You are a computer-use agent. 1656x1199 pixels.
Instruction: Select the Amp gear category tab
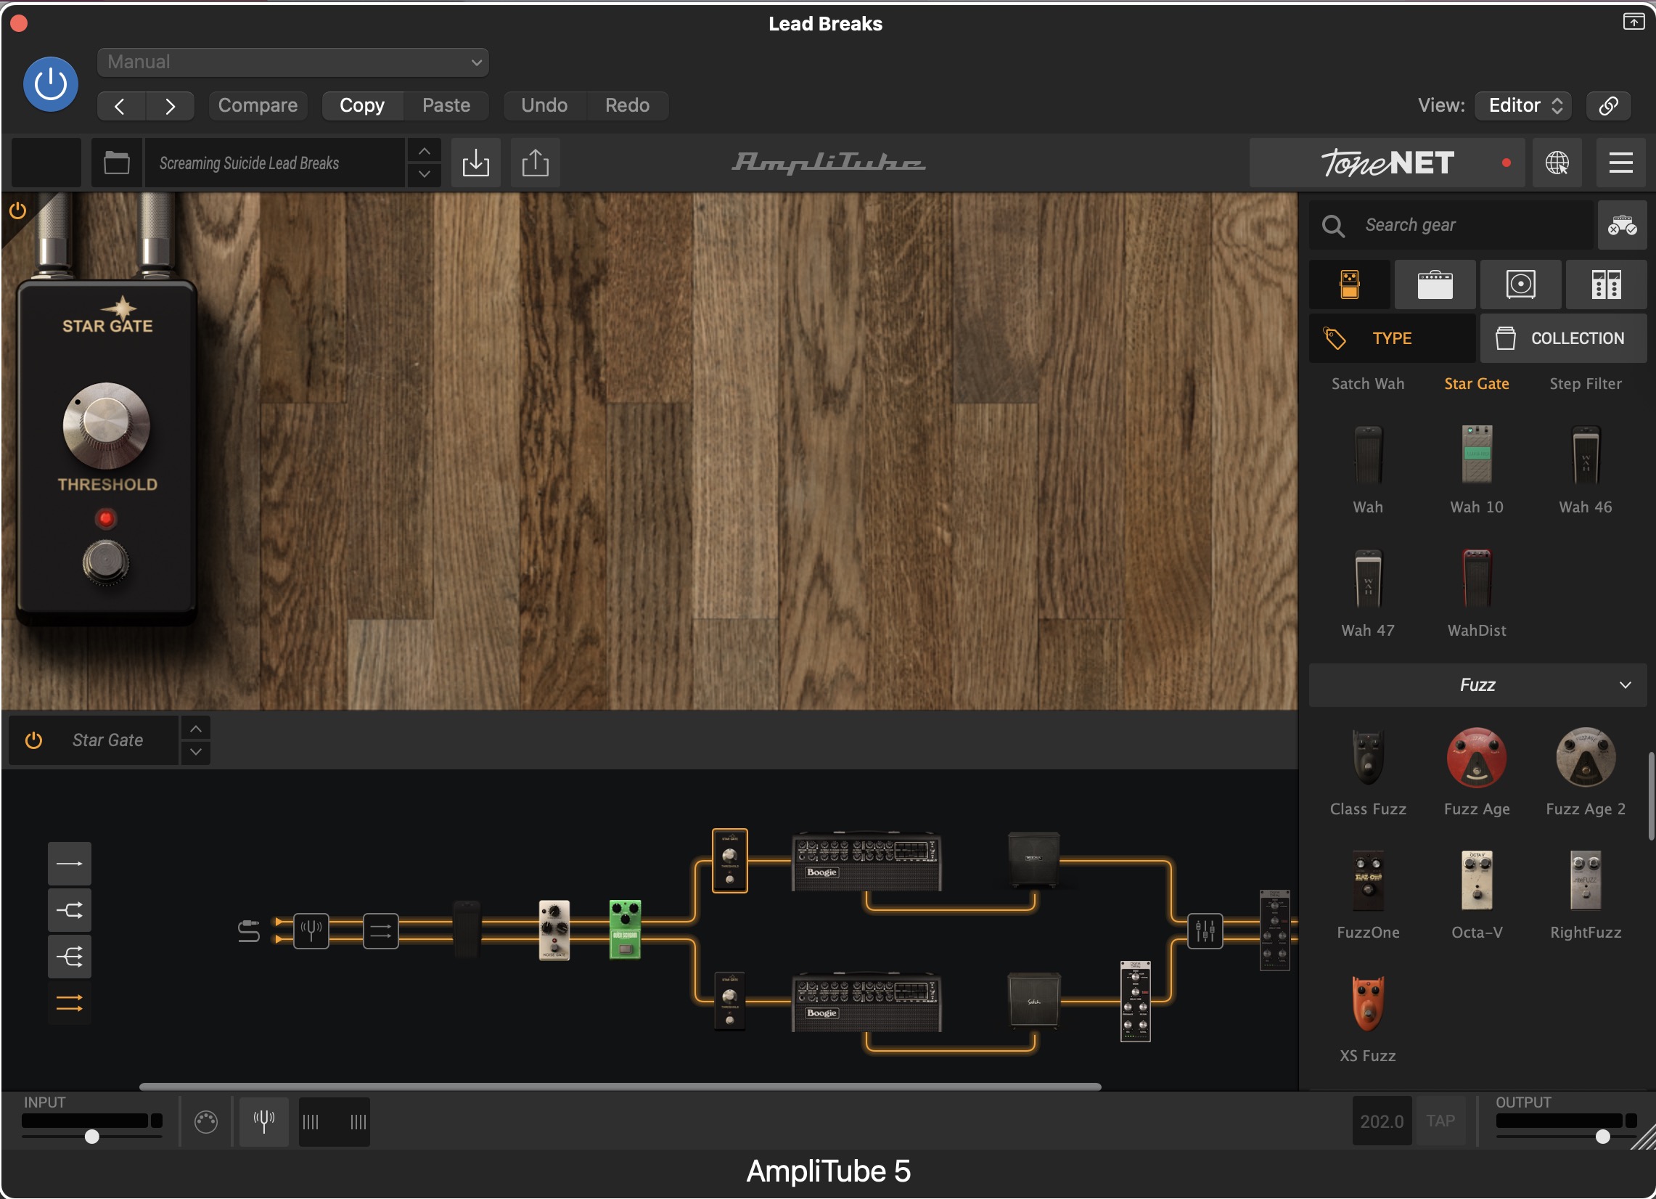coord(1435,285)
